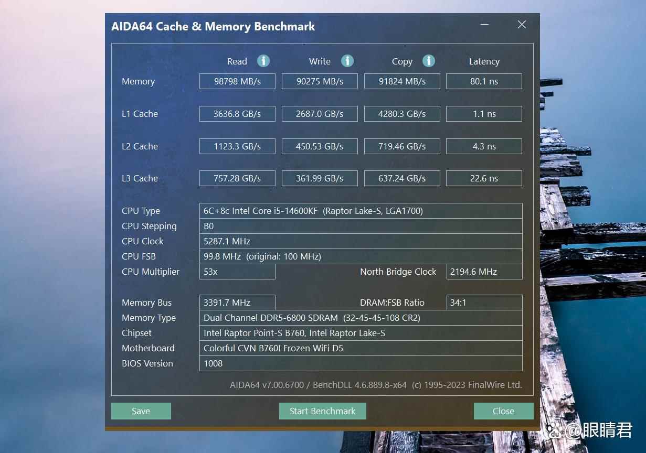
Task: Select Memory Latency value 80.1 ns
Action: [484, 81]
